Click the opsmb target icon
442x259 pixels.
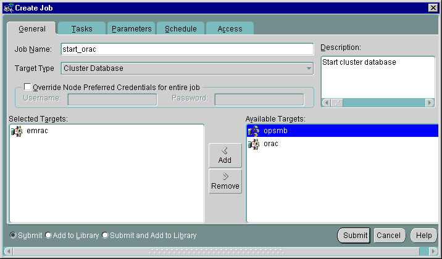[253, 131]
